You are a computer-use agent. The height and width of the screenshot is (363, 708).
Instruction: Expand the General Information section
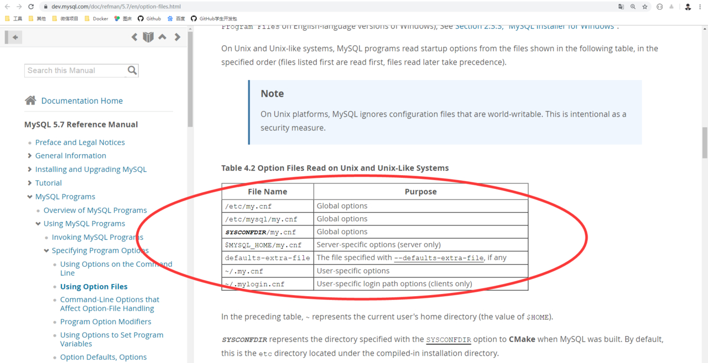click(x=30, y=156)
